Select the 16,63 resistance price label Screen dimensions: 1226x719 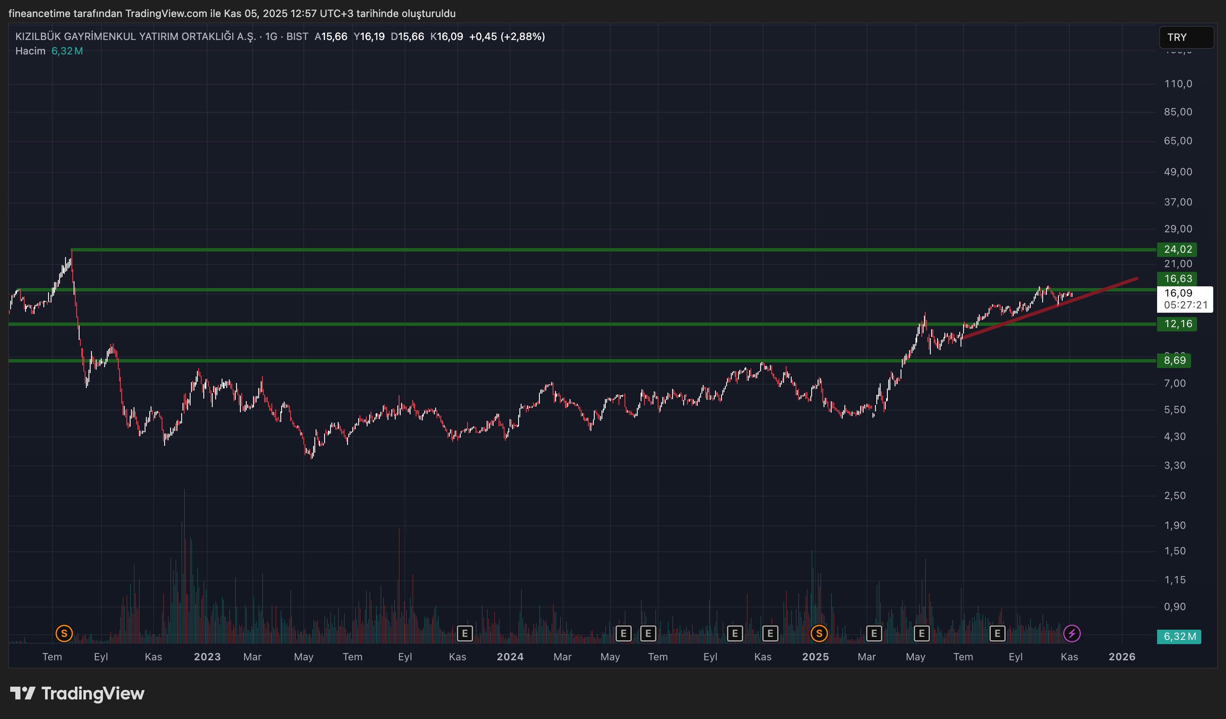tap(1178, 279)
